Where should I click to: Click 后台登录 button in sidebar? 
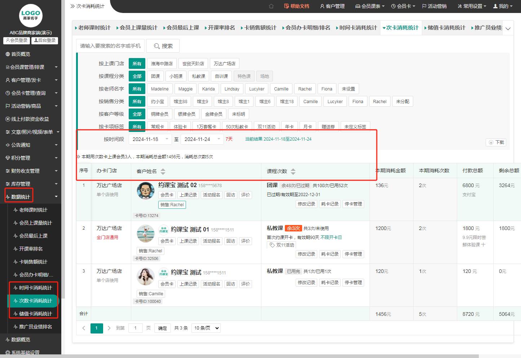[x=45, y=40]
